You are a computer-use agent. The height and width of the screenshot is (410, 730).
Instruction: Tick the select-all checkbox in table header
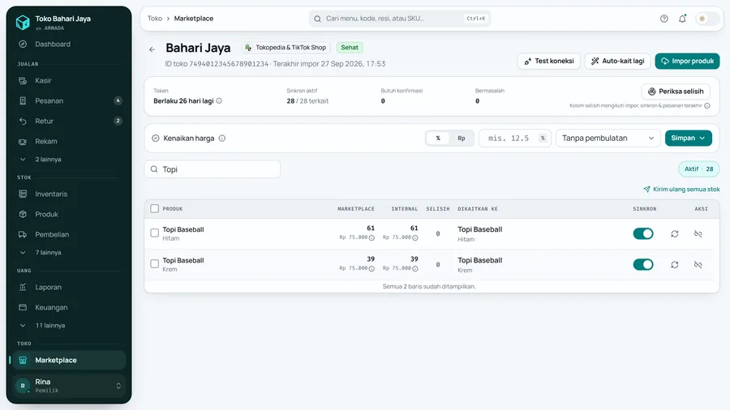(155, 209)
